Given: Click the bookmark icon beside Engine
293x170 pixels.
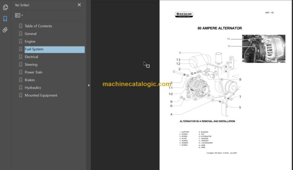Looking at the screenshot, I should coord(21,41).
